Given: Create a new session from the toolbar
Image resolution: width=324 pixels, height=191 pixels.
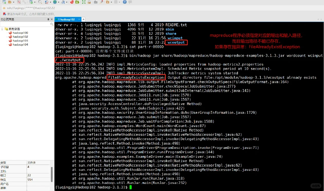Looking at the screenshot, I should [x=4, y=2].
